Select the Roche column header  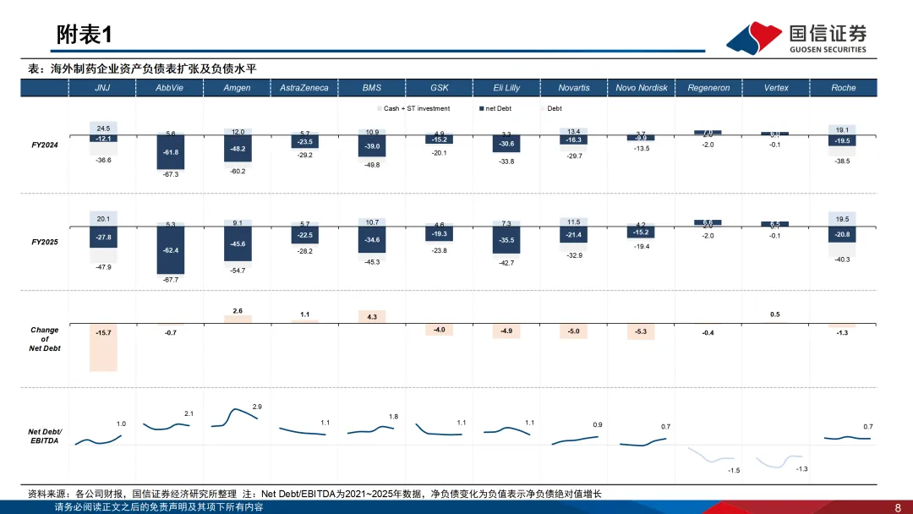844,88
